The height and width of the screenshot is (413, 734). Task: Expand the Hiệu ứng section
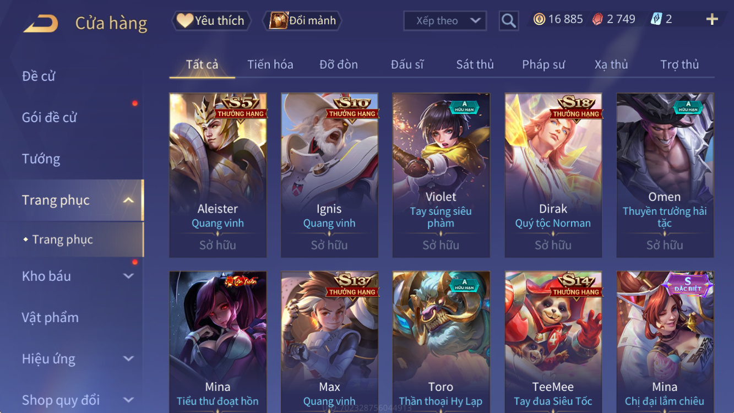pyautogui.click(x=128, y=359)
